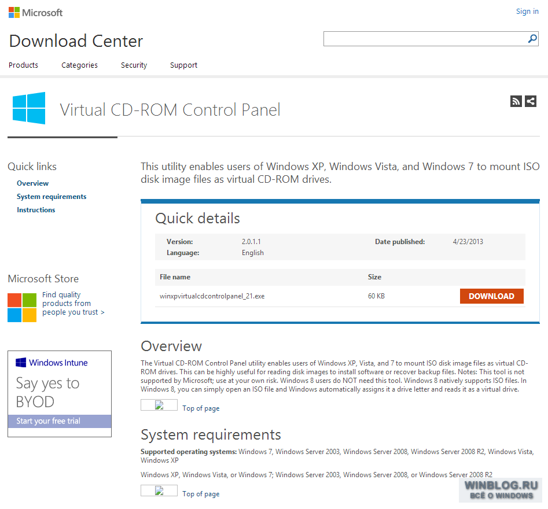Open the RSS feed icon
Viewport: 548px width, 509px height.
516,101
